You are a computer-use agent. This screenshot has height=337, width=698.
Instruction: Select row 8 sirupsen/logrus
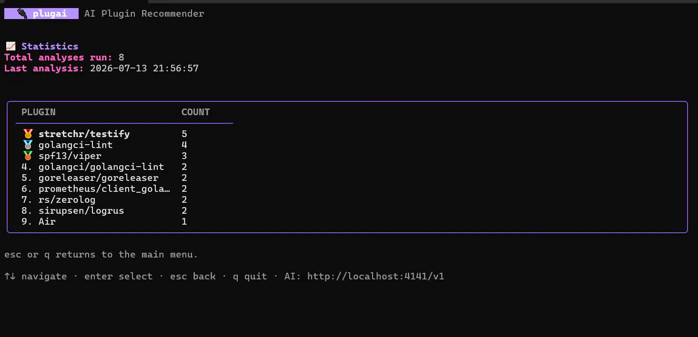tap(73, 210)
